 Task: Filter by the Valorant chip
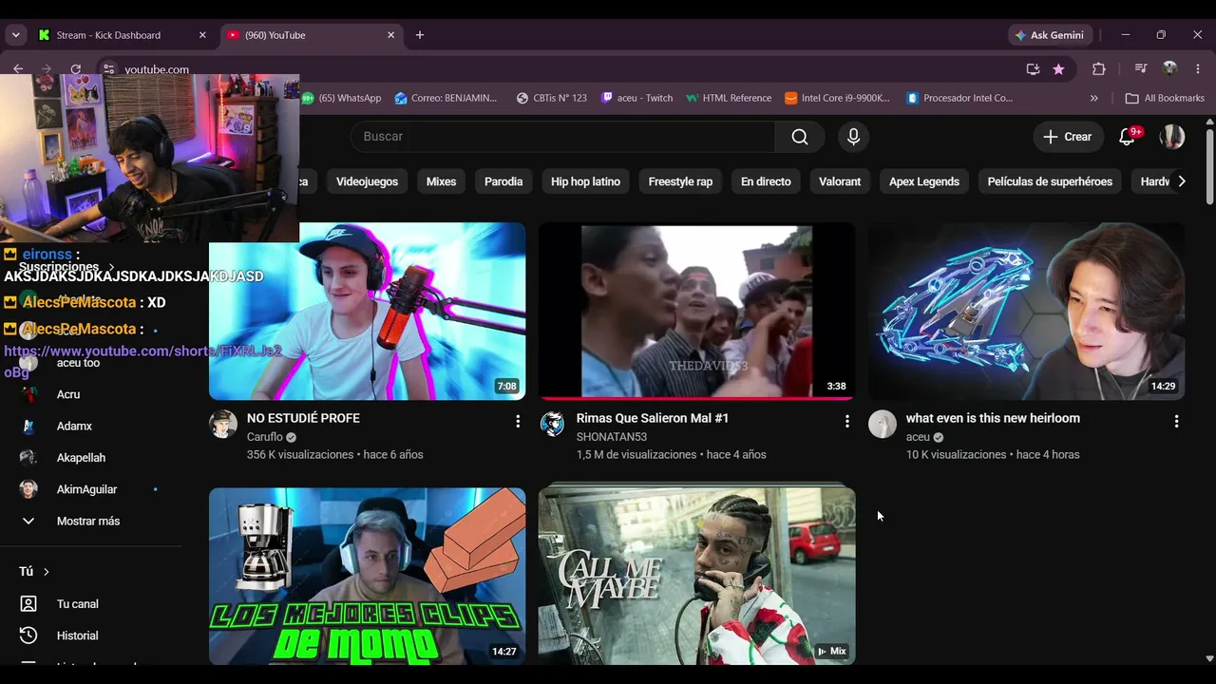click(840, 181)
